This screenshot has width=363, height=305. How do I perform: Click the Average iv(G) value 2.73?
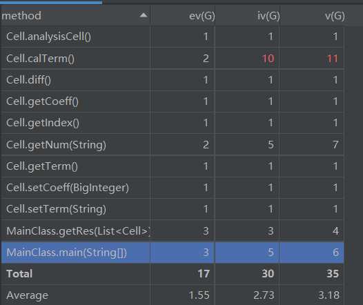264,295
